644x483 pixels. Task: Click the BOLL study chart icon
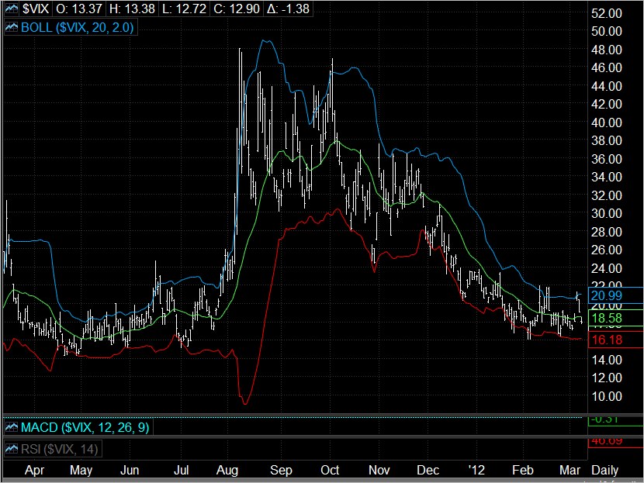12,27
